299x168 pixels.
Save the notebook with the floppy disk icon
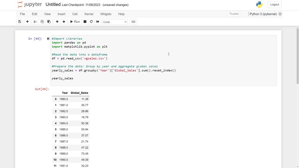click(x=20, y=22)
